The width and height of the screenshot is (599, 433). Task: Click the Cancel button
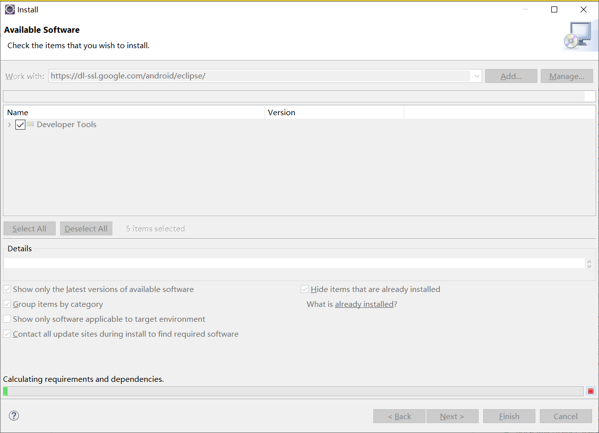566,416
